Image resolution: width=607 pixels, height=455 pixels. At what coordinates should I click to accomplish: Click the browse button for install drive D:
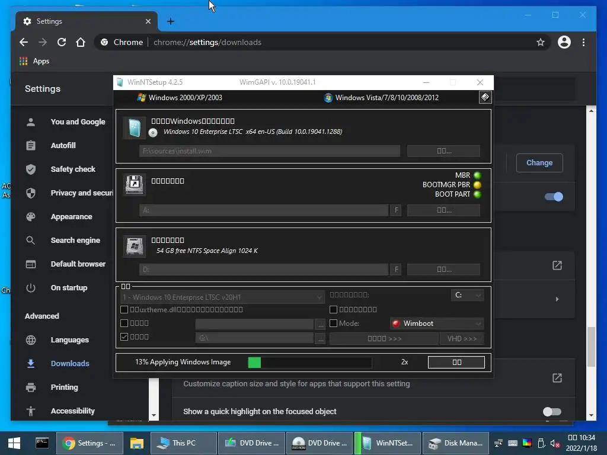coord(443,270)
